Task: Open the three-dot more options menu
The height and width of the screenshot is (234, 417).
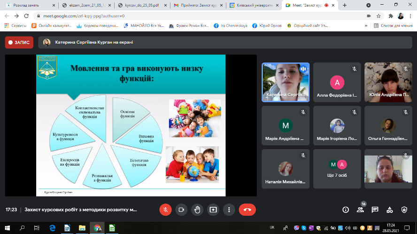Action: click(229, 210)
